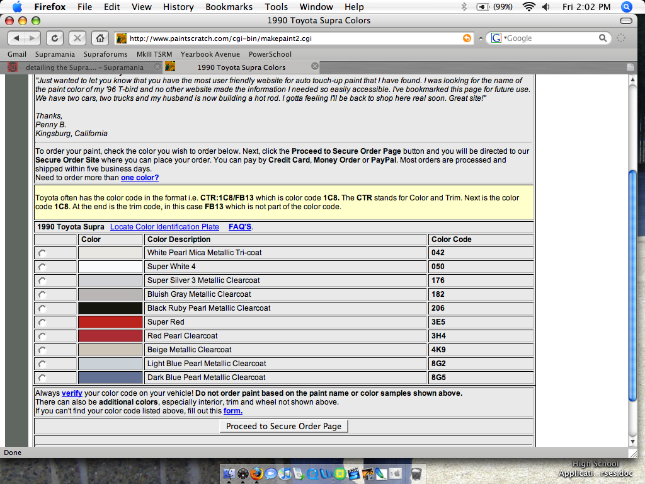Open Dashboard from the Dock
Screen dimensions: 645x484
[x=243, y=474]
